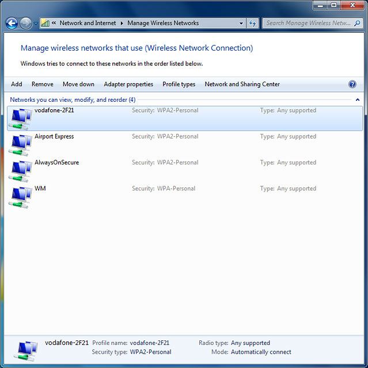Open the address bar history dropdown
Screen dimensions: 368x368
[x=241, y=23]
